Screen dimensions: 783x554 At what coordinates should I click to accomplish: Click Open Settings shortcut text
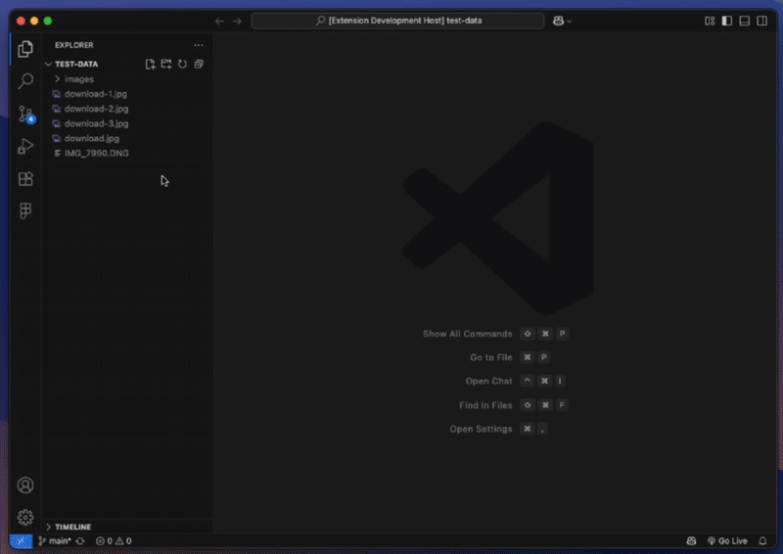(481, 429)
